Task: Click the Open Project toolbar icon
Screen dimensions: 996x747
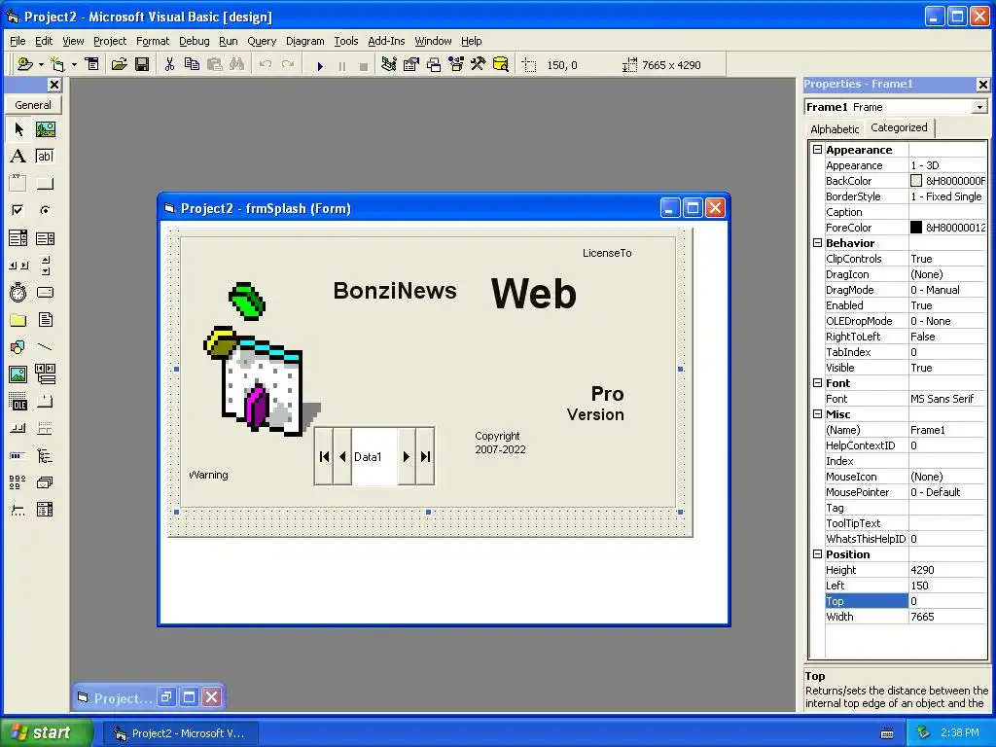Action: 119,64
